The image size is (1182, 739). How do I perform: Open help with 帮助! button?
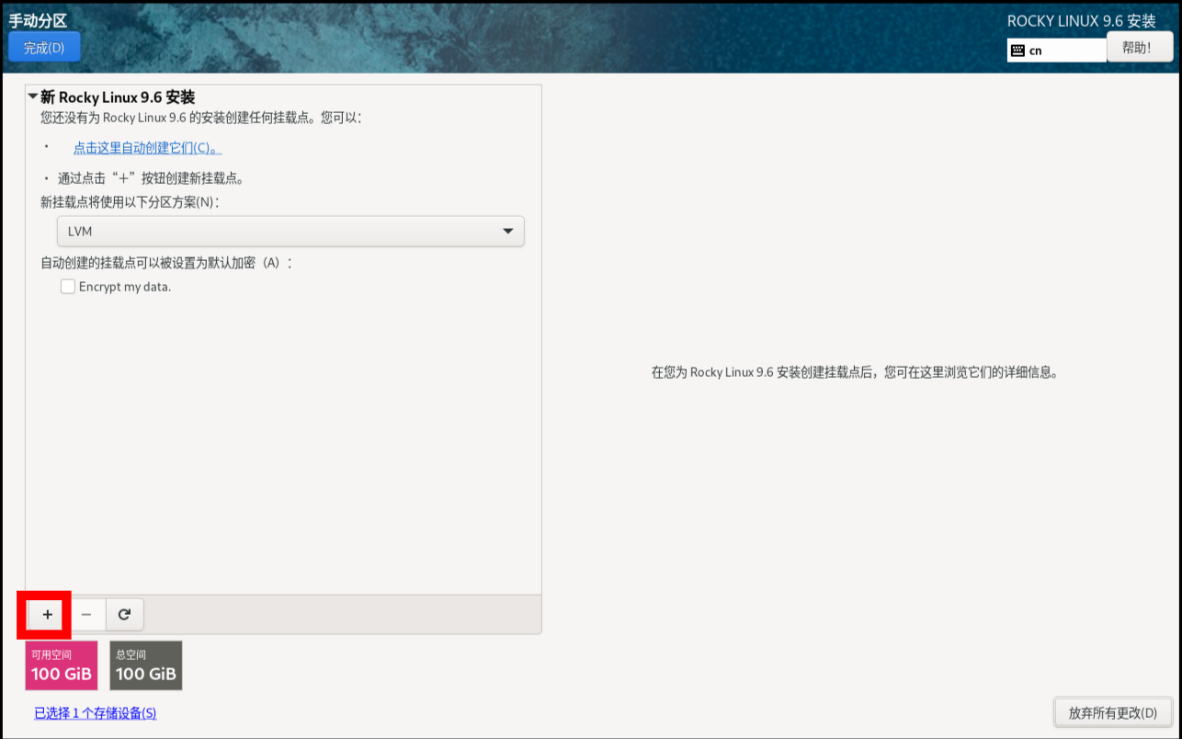click(1140, 47)
